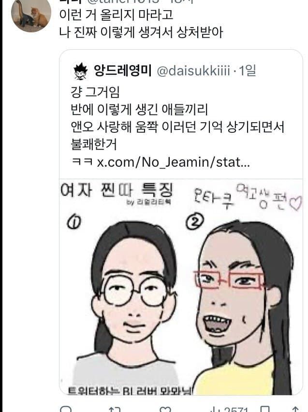Tap the retweet arrows icon
Viewport: 308px width, 412px height.
click(x=115, y=410)
